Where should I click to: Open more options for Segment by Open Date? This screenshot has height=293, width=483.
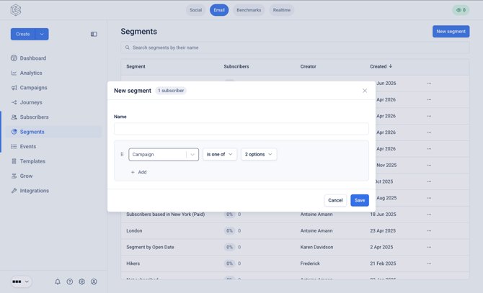click(429, 247)
